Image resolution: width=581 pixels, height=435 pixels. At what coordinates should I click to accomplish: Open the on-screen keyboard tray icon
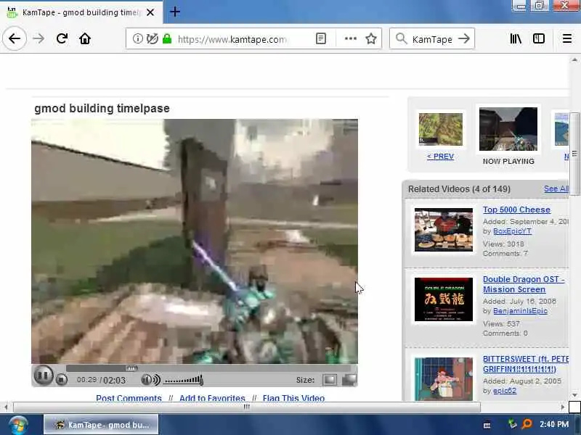pyautogui.click(x=487, y=426)
